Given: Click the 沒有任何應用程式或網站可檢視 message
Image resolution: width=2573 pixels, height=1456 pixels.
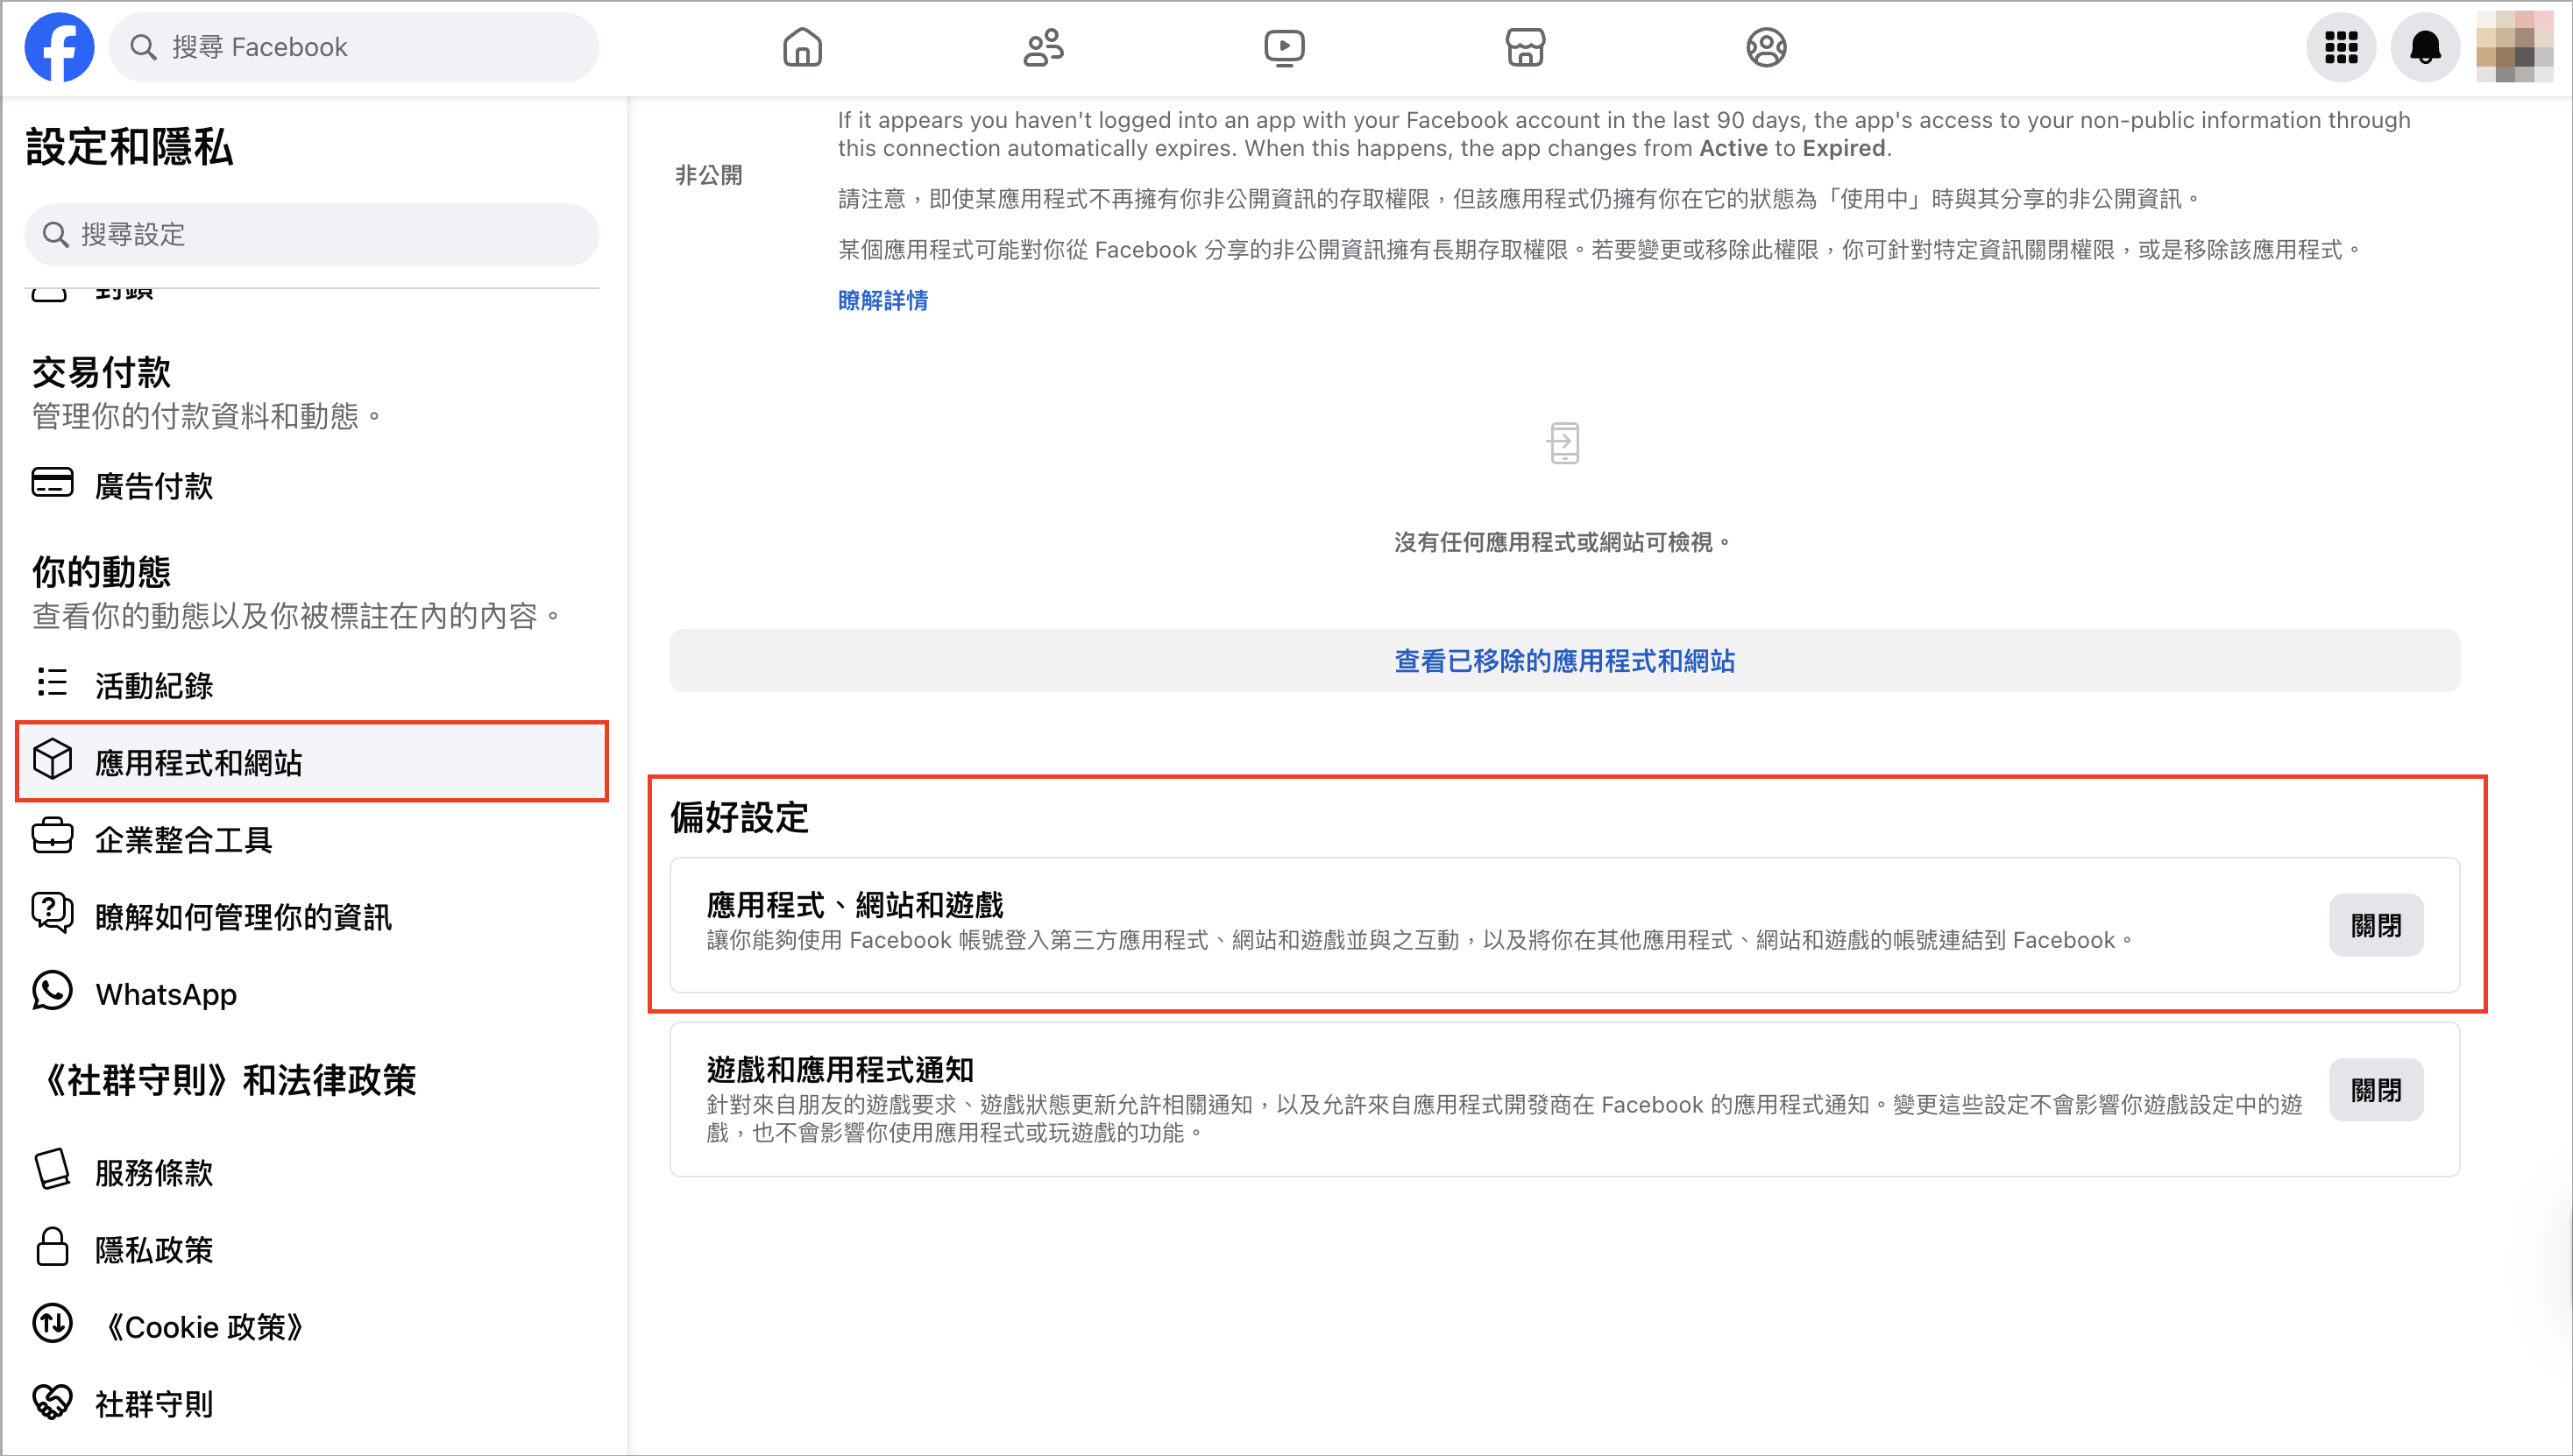Looking at the screenshot, I should 1563,542.
